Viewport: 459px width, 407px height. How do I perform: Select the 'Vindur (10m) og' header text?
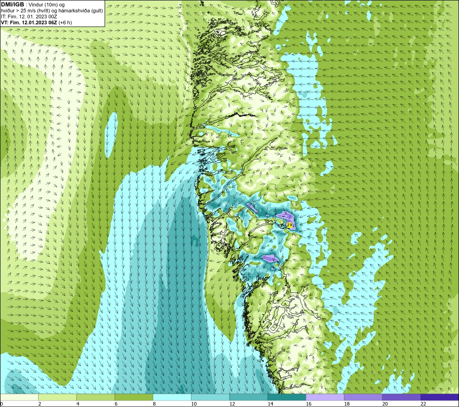46,5
